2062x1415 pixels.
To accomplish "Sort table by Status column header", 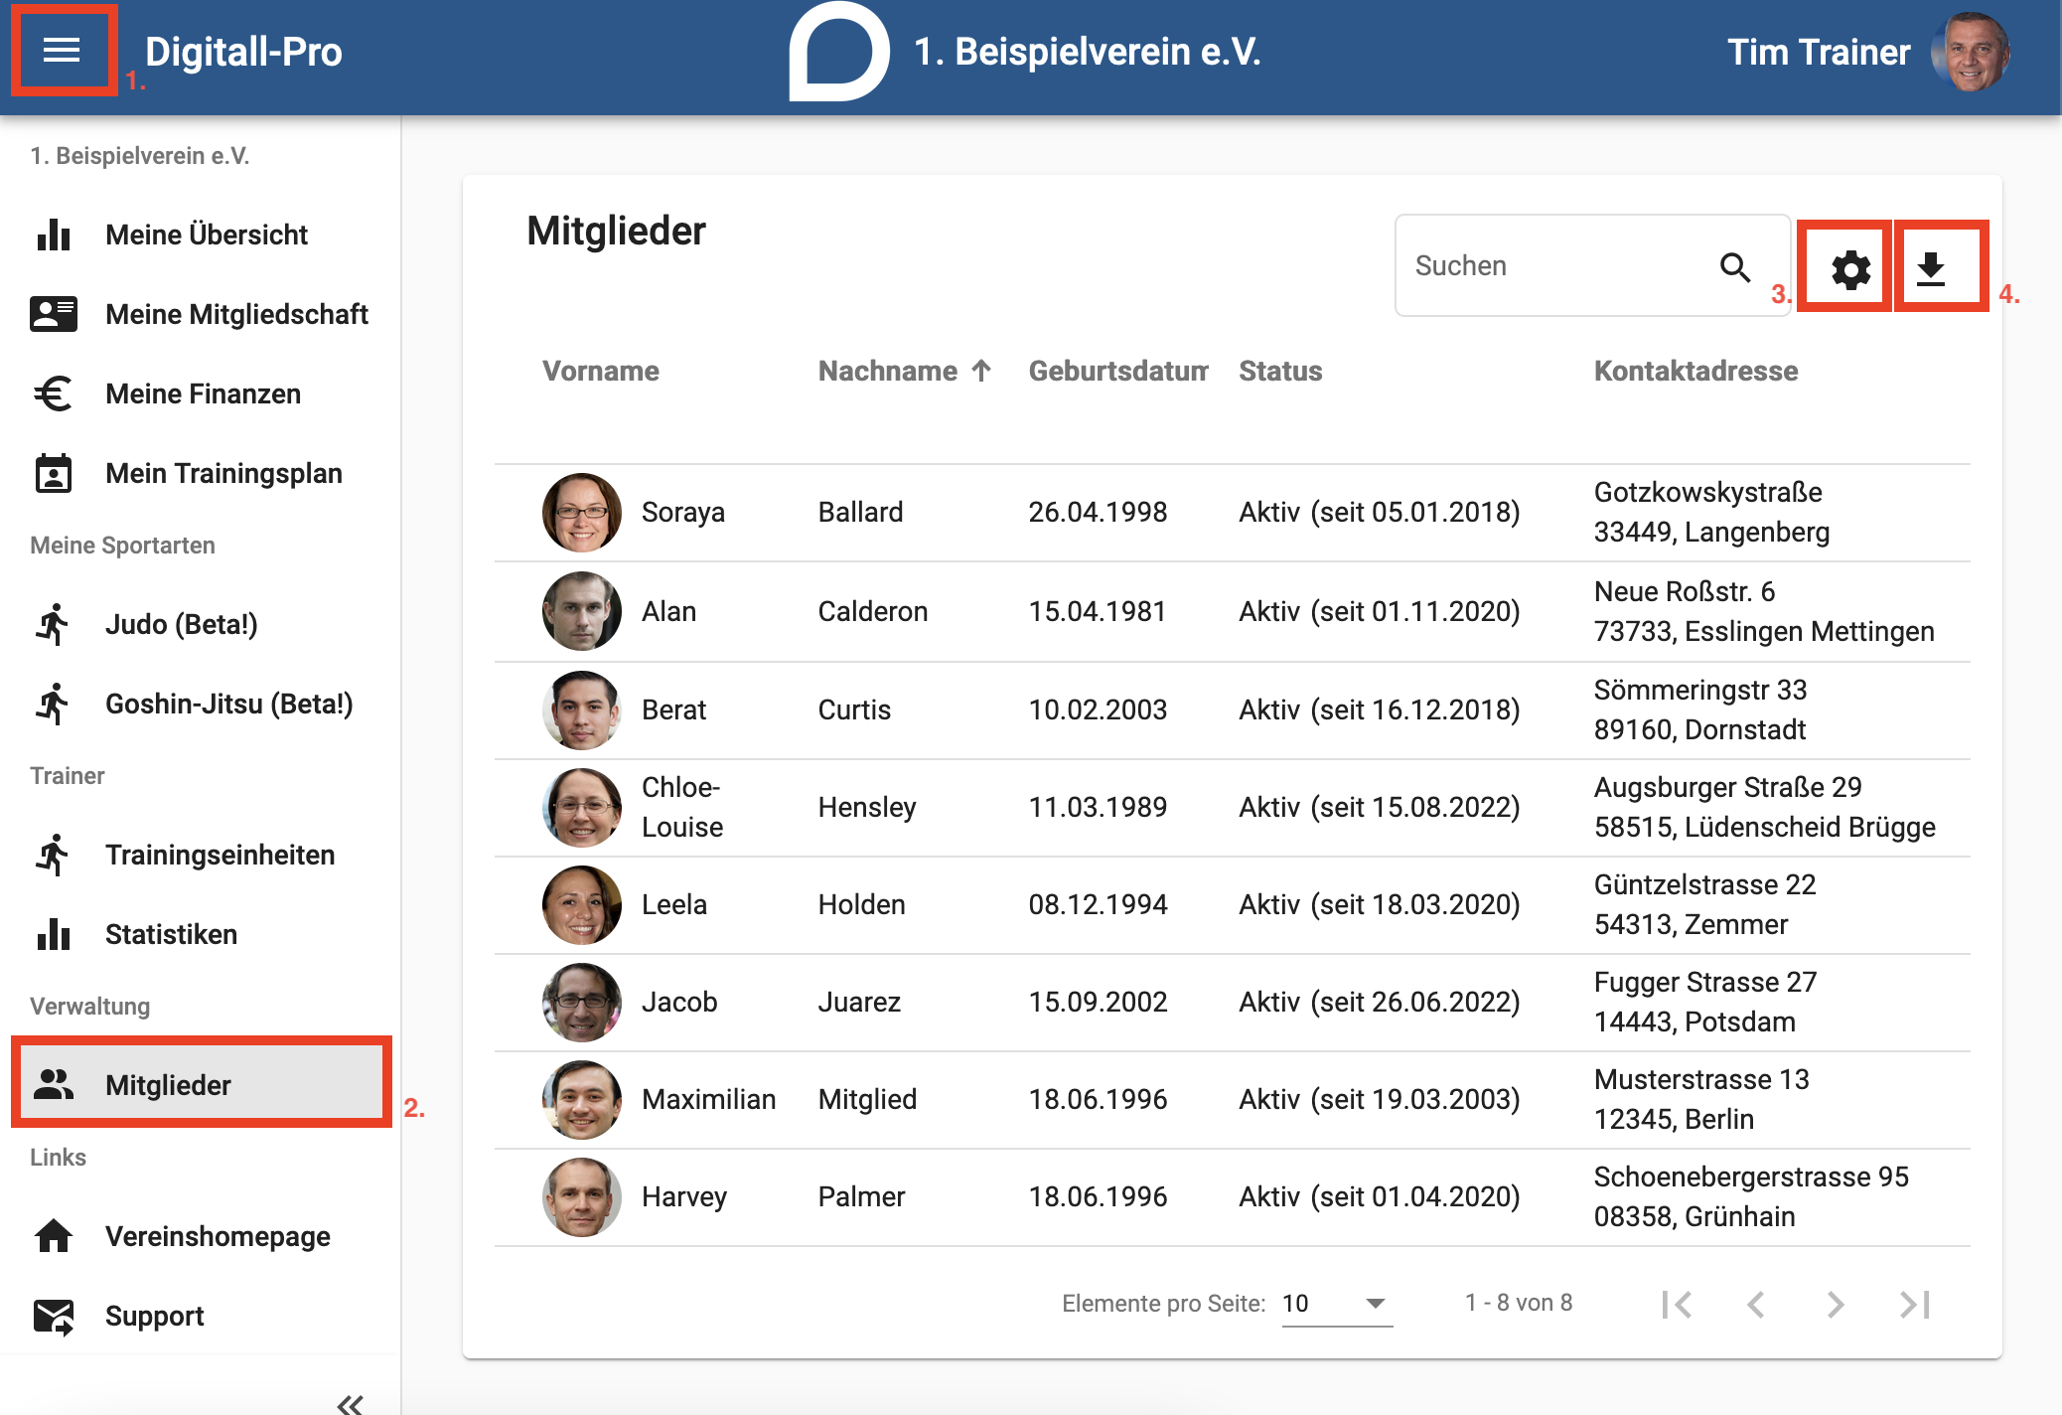I will coord(1280,371).
